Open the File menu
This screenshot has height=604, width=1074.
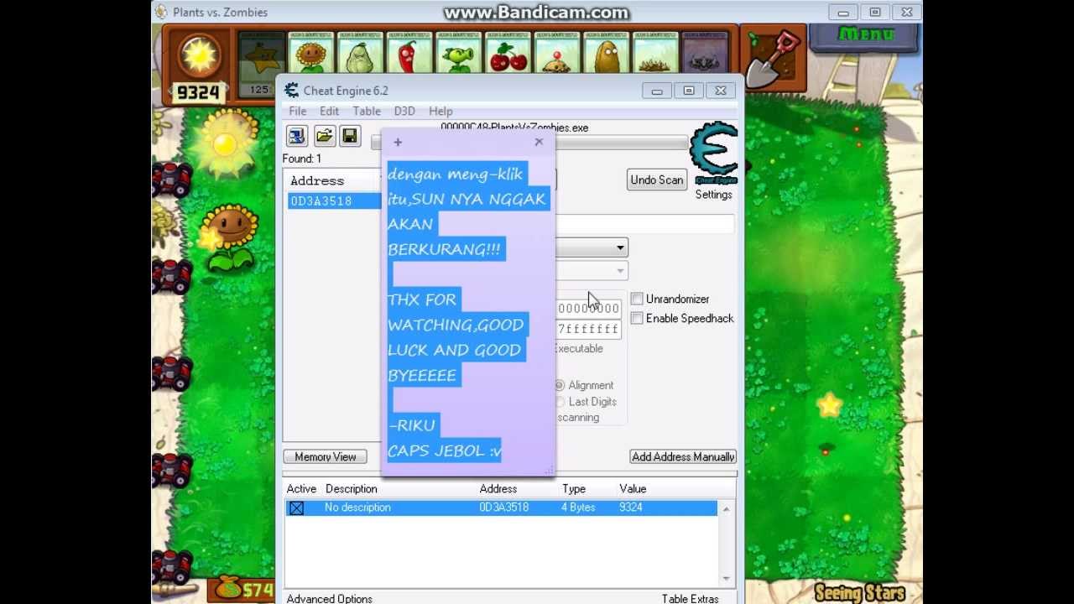pyautogui.click(x=297, y=112)
